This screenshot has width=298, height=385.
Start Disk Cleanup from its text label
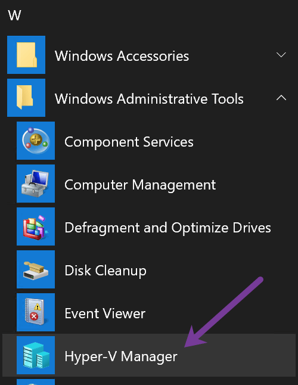point(105,271)
